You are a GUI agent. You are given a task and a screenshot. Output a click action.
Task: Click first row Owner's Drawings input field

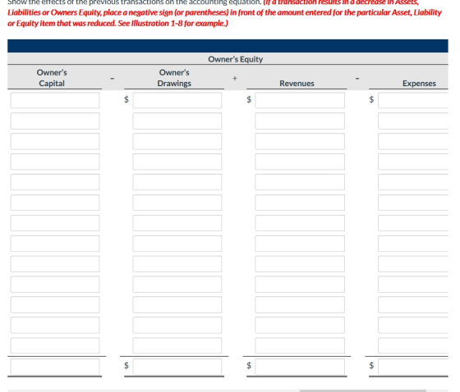coord(177,101)
